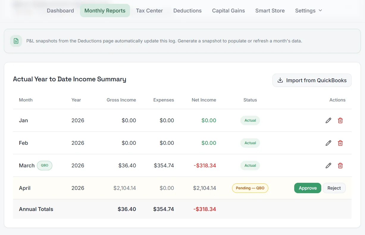Expand the Settings dropdown chevron
The image size is (365, 235).
click(320, 10)
